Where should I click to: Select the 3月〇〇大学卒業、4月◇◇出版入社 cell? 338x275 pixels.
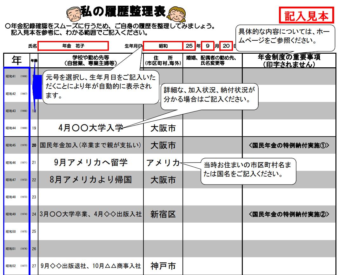tap(90, 214)
